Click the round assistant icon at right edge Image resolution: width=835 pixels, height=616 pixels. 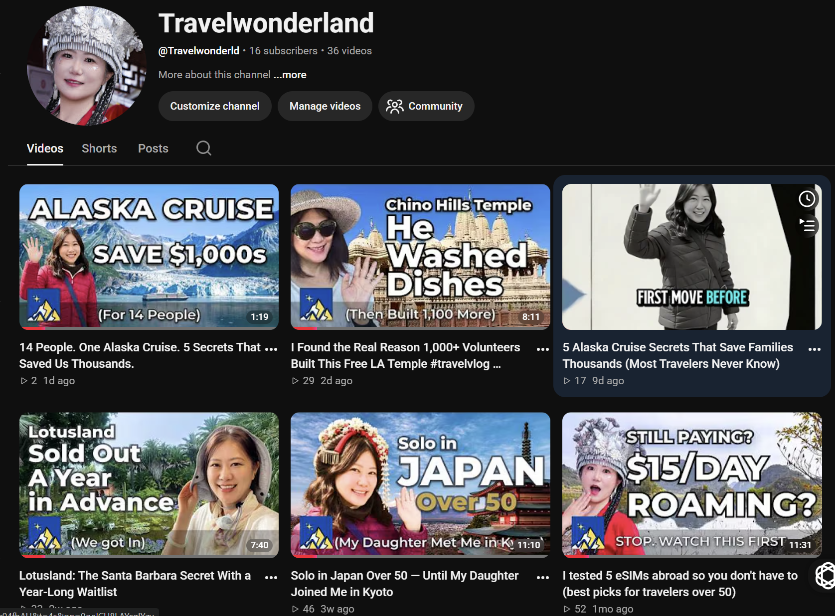(824, 576)
